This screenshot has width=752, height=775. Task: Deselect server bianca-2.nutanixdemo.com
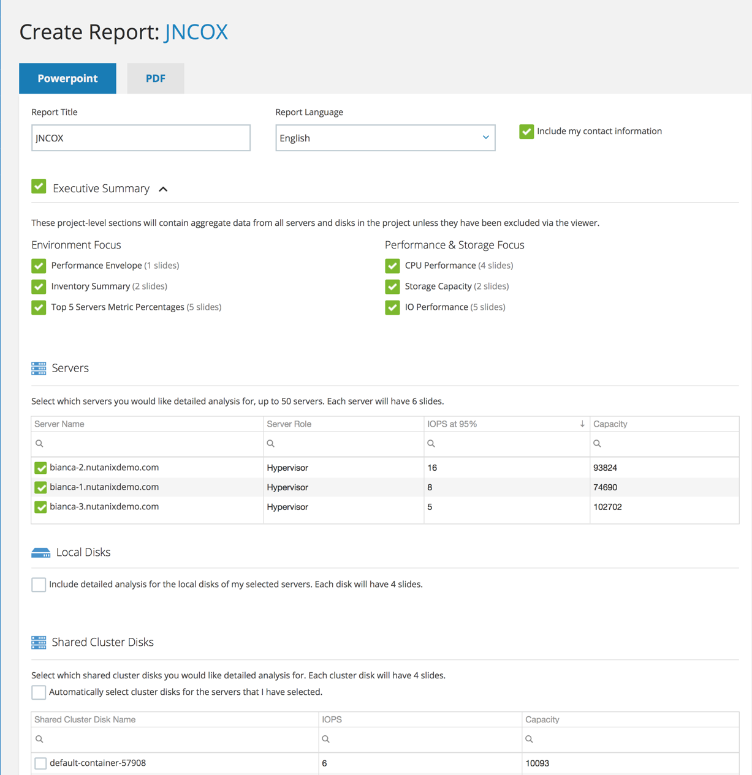pos(40,468)
